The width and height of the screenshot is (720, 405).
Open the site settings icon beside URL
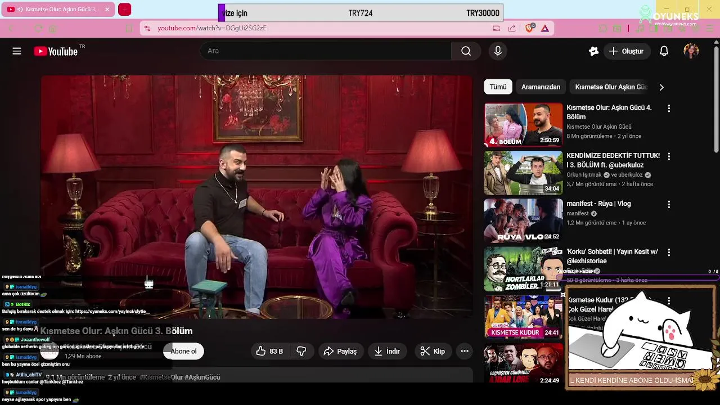[147, 28]
